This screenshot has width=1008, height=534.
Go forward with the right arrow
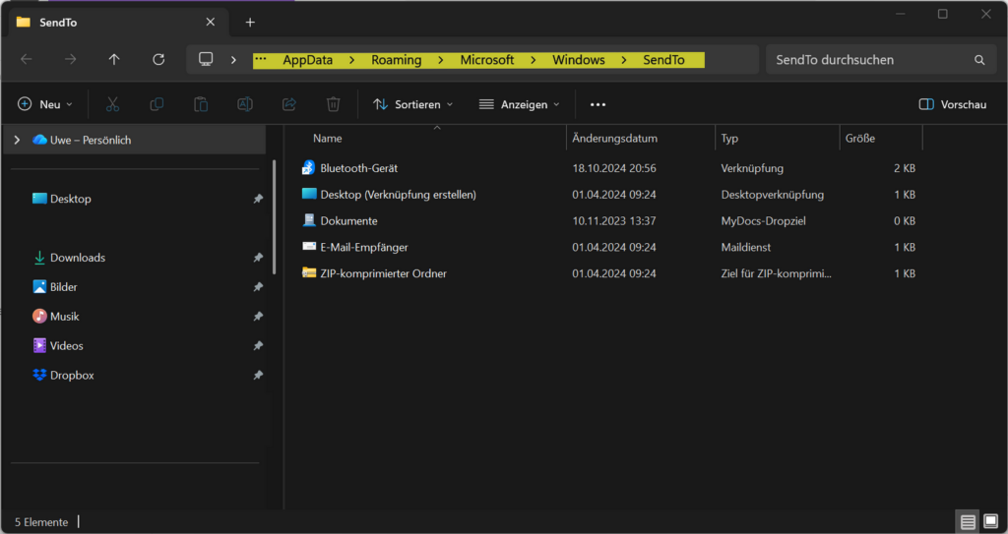[70, 60]
